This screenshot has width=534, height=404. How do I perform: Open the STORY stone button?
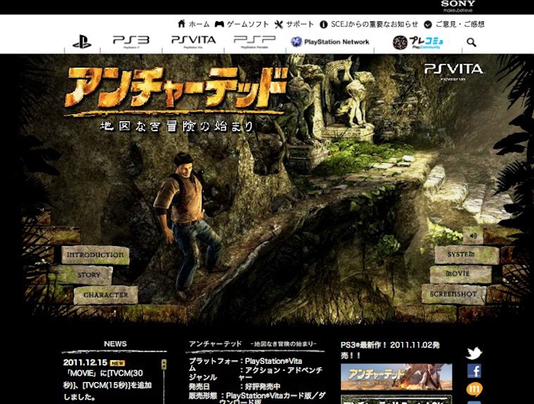89,275
